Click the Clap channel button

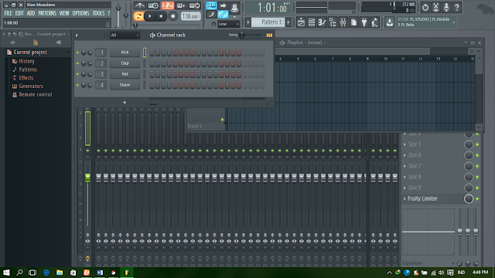[x=125, y=63]
